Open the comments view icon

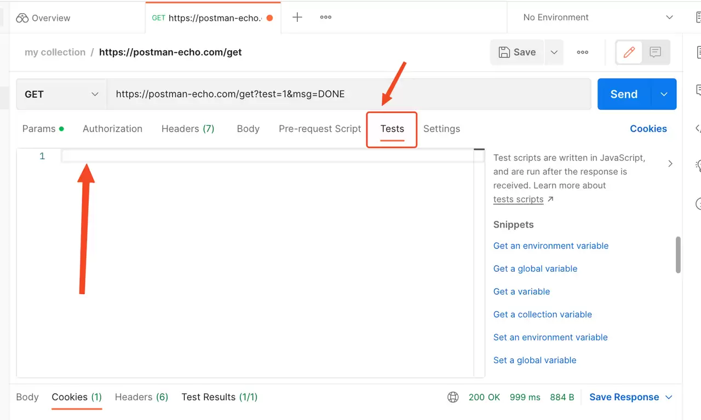tap(655, 52)
